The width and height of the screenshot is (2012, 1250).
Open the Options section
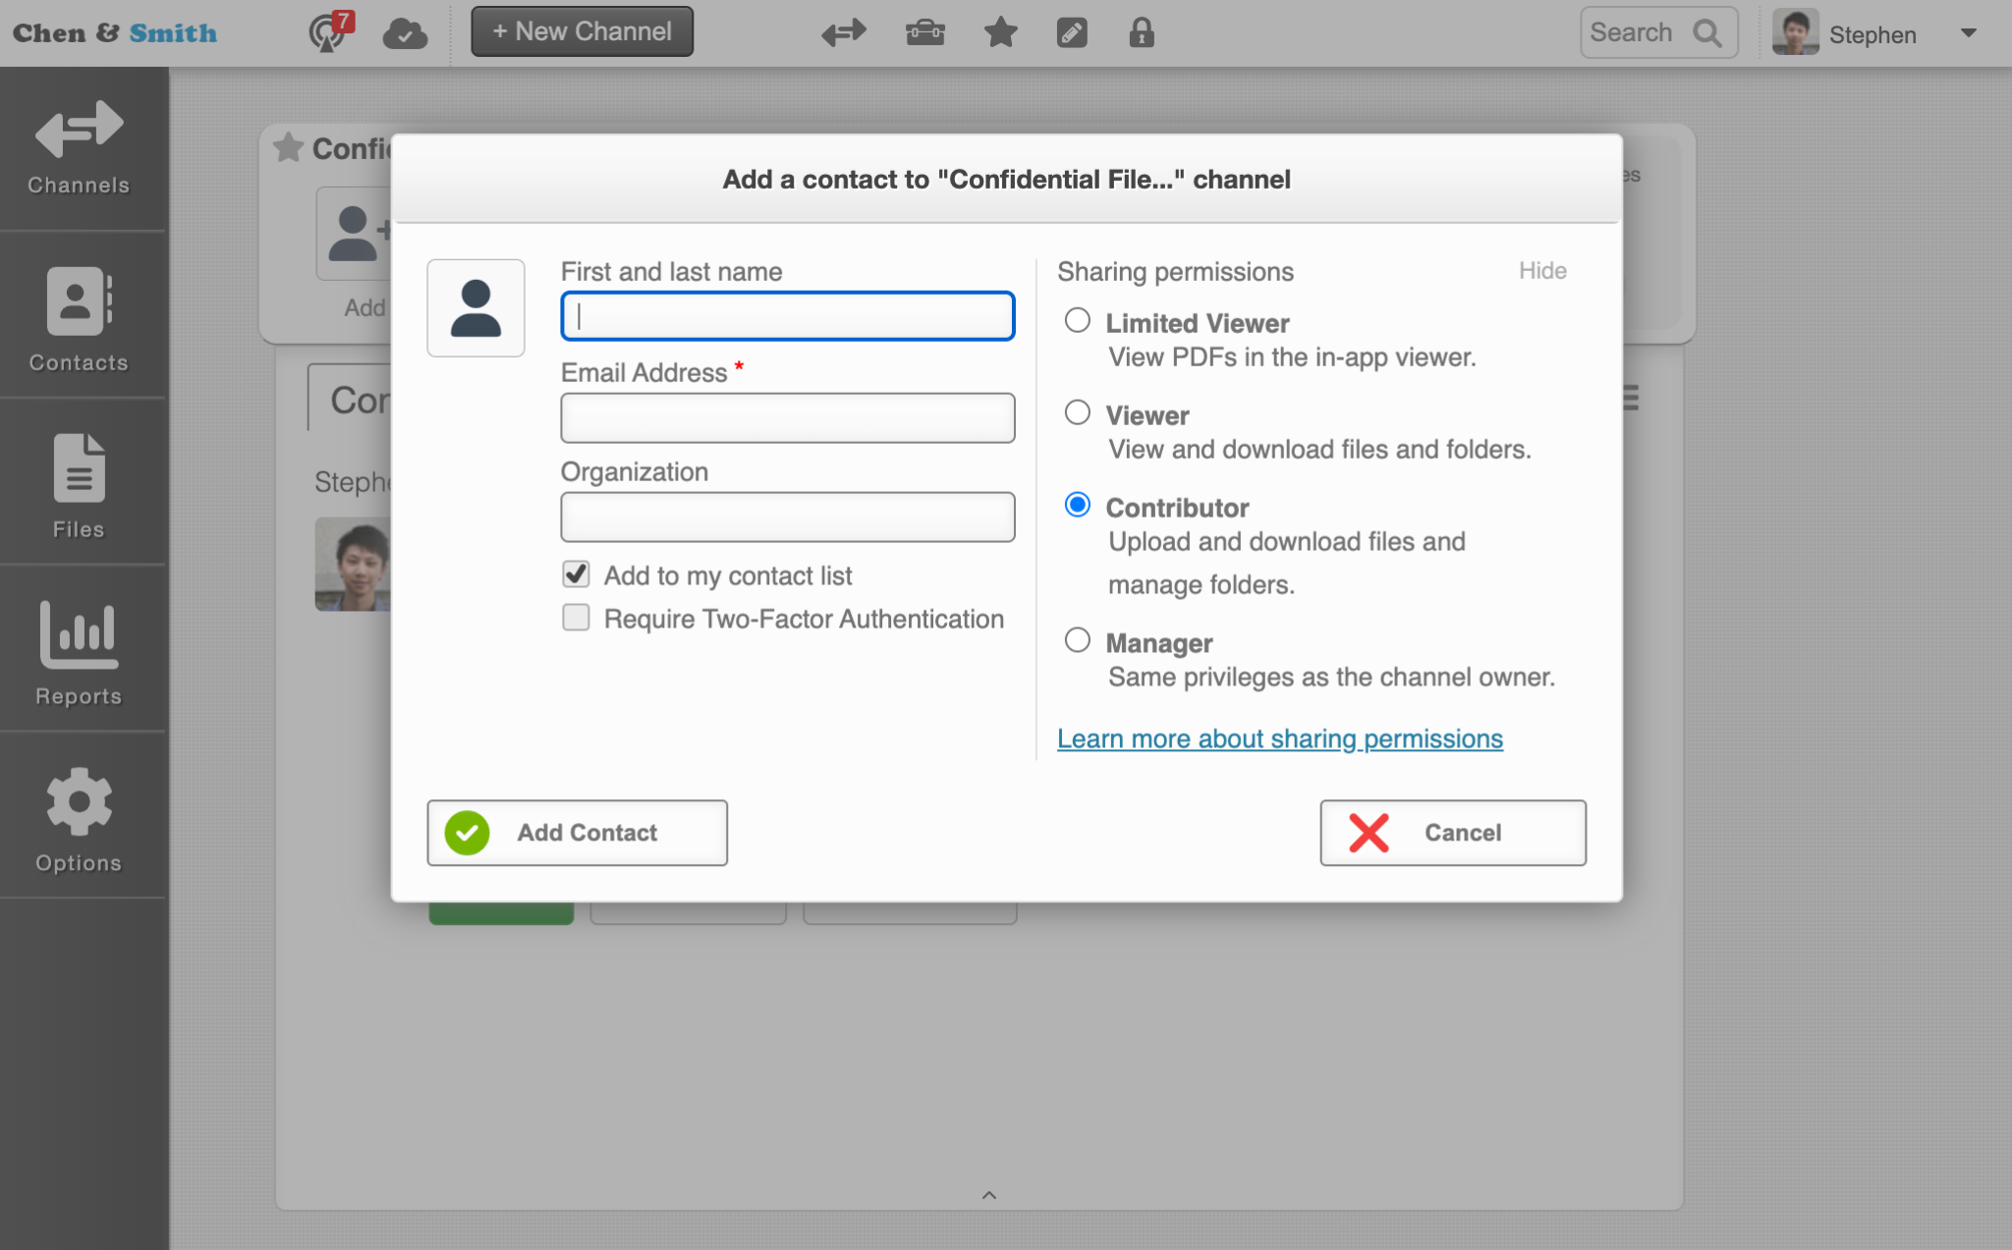(x=78, y=817)
